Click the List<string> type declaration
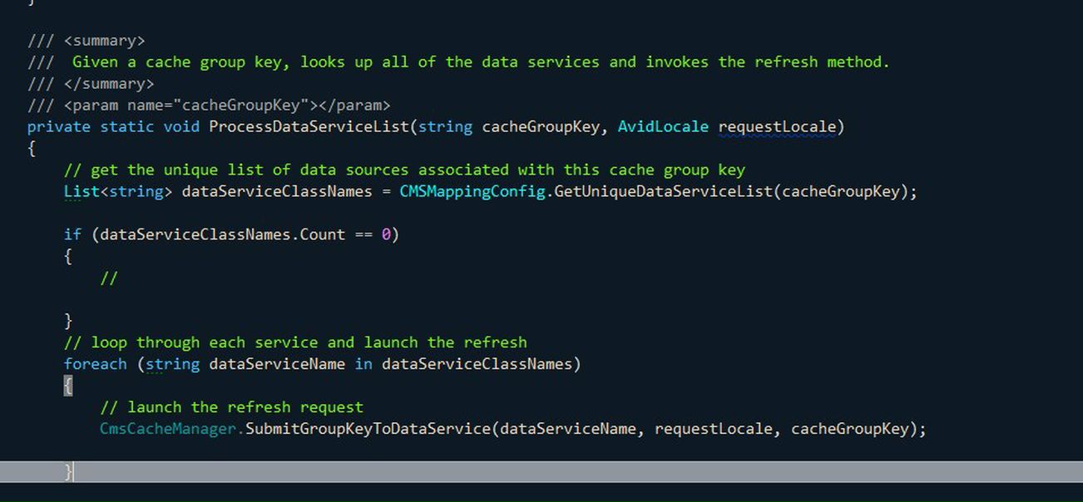The height and width of the screenshot is (502, 1083). coord(118,191)
